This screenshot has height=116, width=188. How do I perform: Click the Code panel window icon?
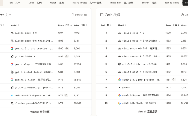[102, 15]
